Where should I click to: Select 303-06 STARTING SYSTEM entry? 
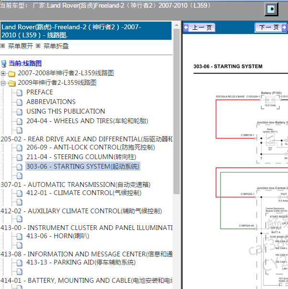click(83, 166)
